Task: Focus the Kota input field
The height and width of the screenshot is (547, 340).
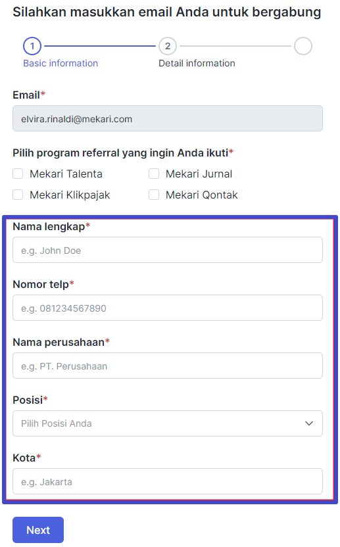Action: [168, 481]
